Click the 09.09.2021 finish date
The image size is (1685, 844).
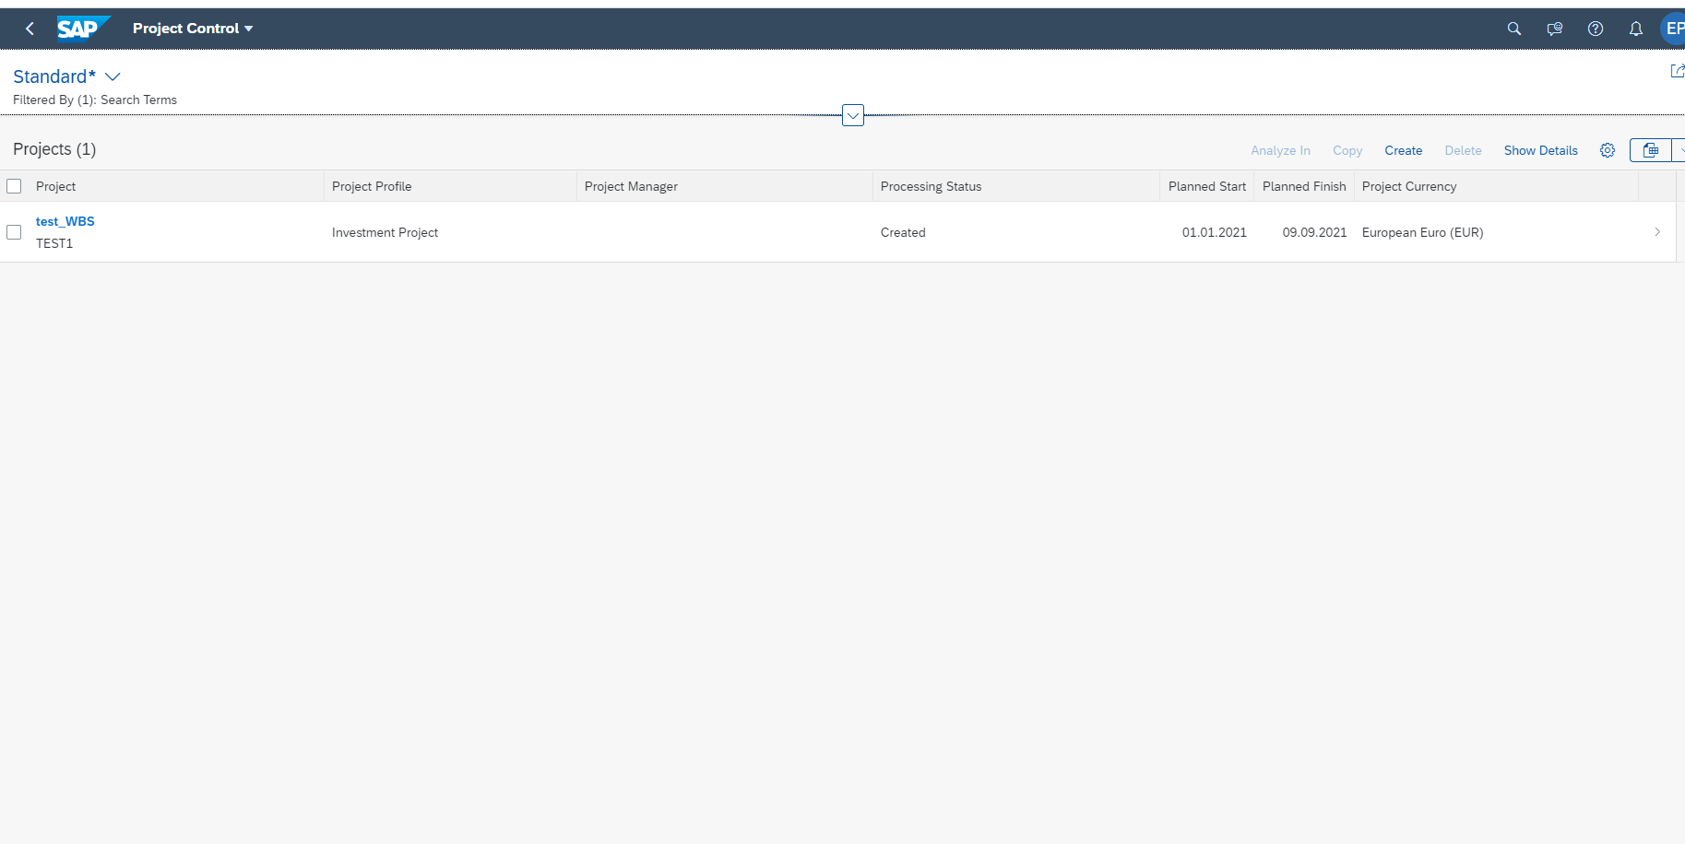1314,232
